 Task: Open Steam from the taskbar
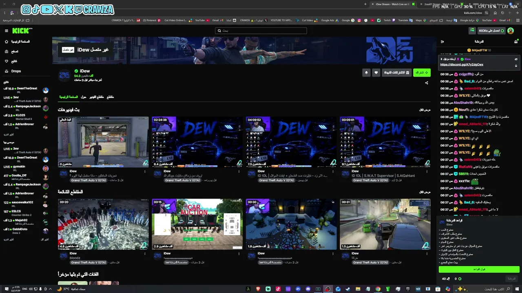click(348, 289)
